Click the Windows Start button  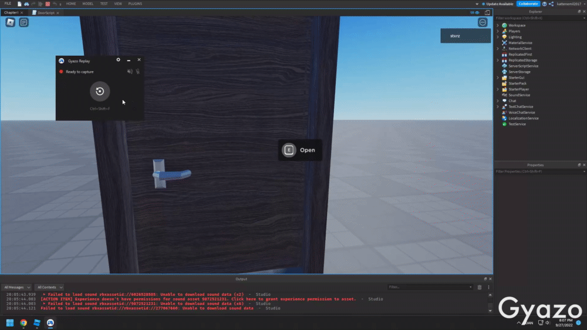tap(10, 322)
